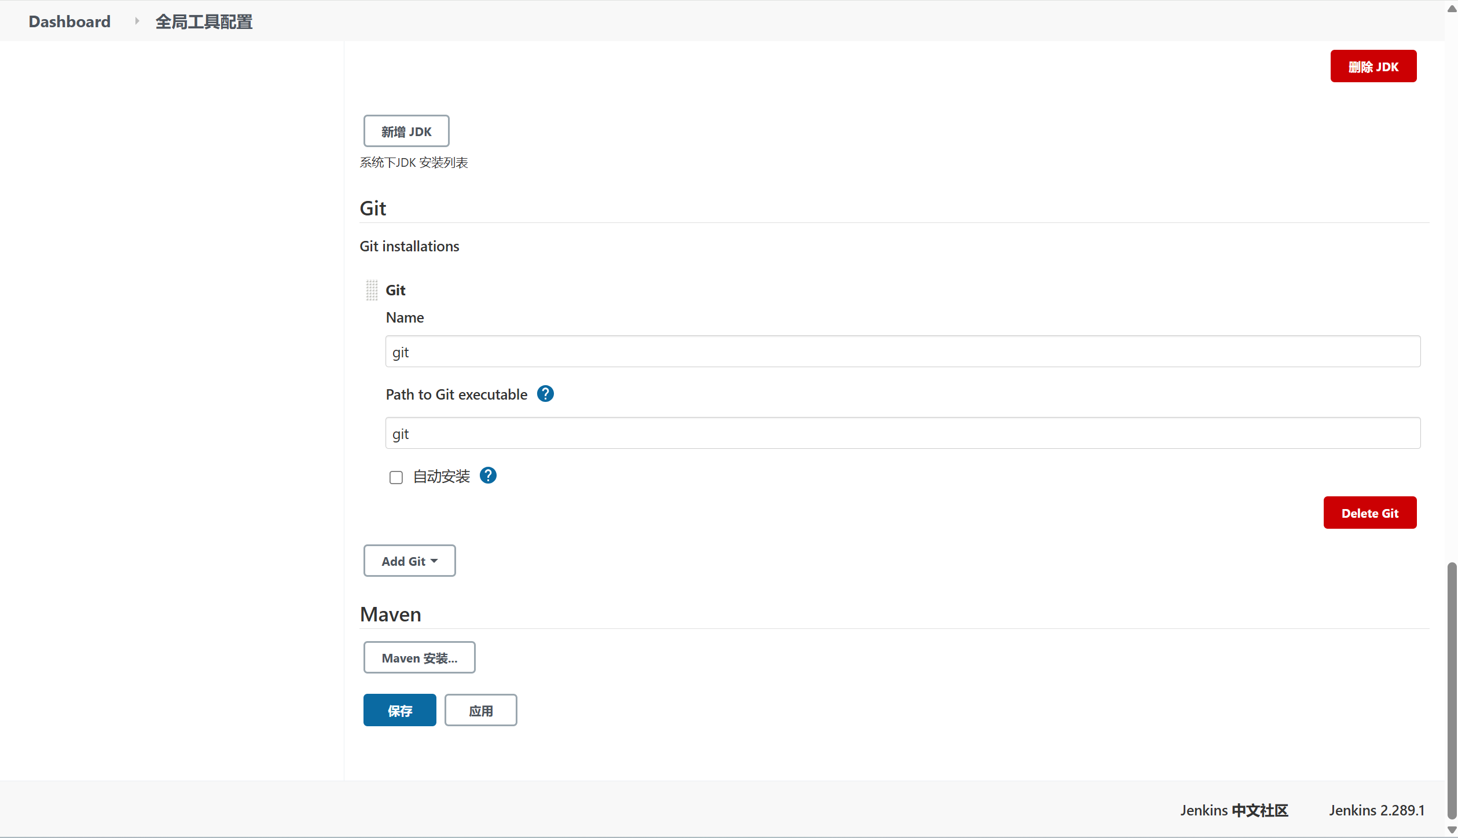Screen dimensions: 1458x838
Task: Enable the 自动安装 checkbox
Action: tap(396, 477)
